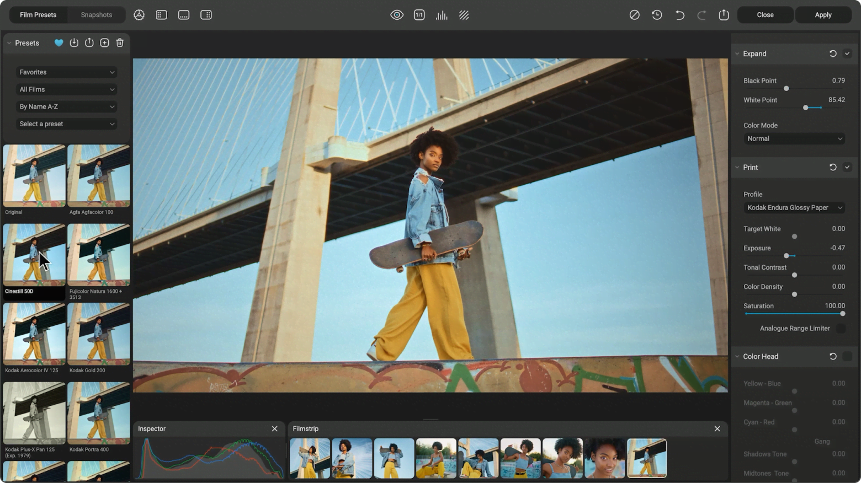Collapse the Expand section chevron
The image size is (861, 483).
(737, 53)
